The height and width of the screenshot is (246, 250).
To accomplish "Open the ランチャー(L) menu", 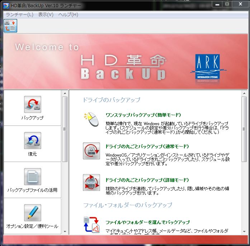I will (x=19, y=15).
